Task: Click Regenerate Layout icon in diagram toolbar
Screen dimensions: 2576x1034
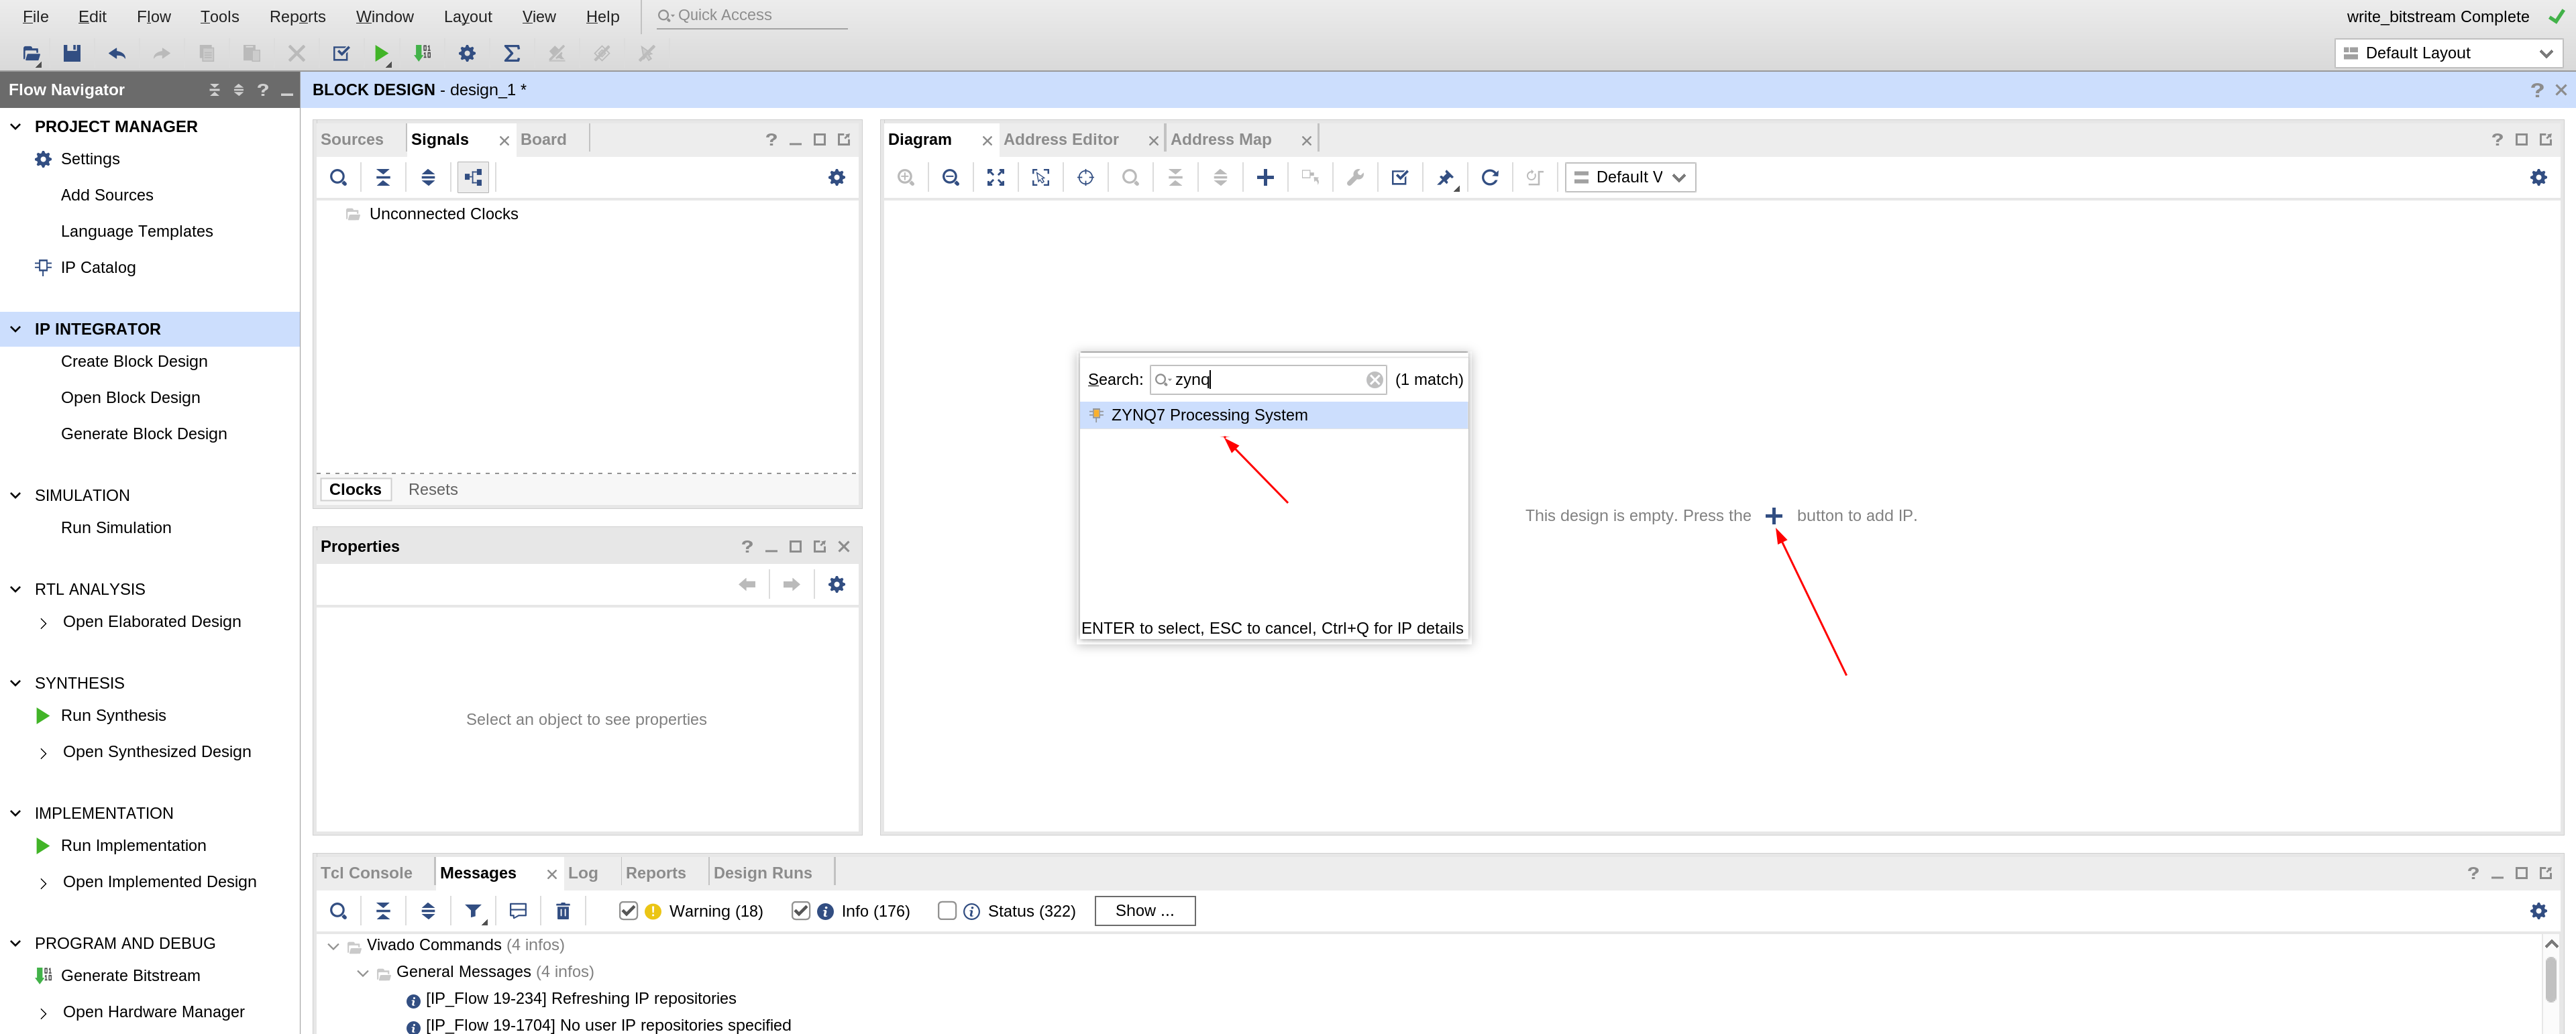Action: (x=1489, y=177)
